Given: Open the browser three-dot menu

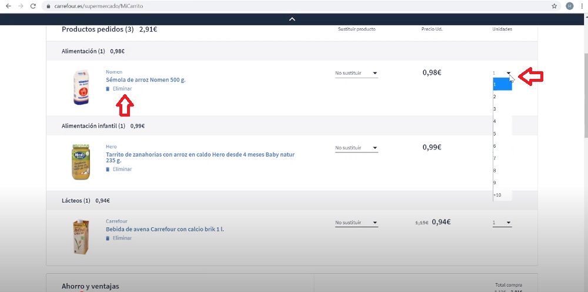Looking at the screenshot, I should point(582,6).
